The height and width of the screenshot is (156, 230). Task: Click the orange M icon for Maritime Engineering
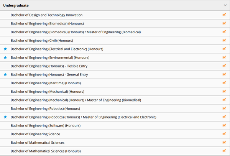(x=224, y=83)
